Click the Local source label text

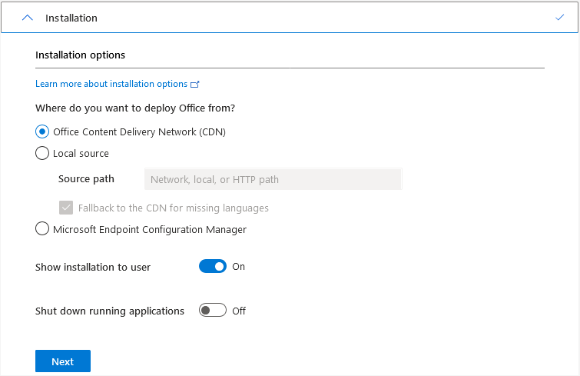tap(81, 153)
